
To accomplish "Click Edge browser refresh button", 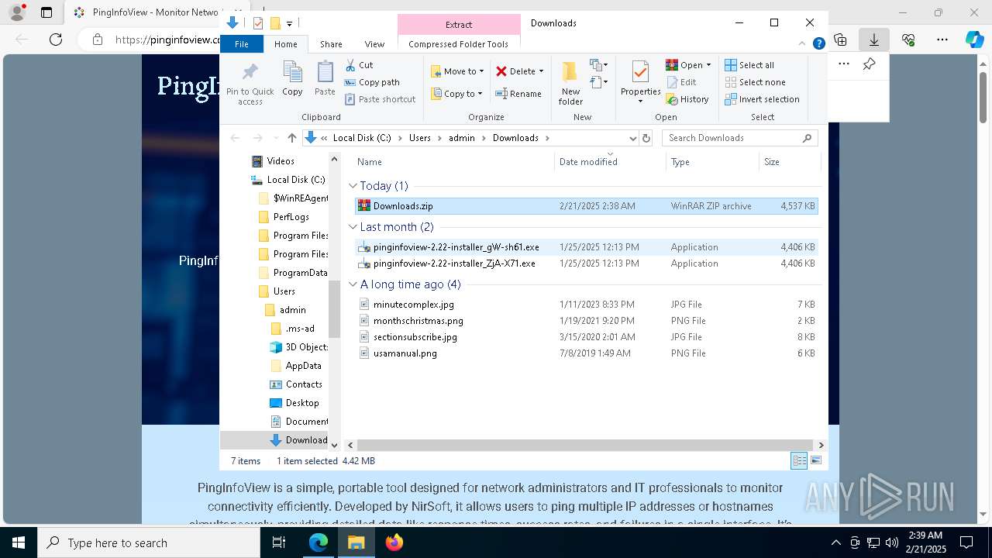I will (x=56, y=40).
